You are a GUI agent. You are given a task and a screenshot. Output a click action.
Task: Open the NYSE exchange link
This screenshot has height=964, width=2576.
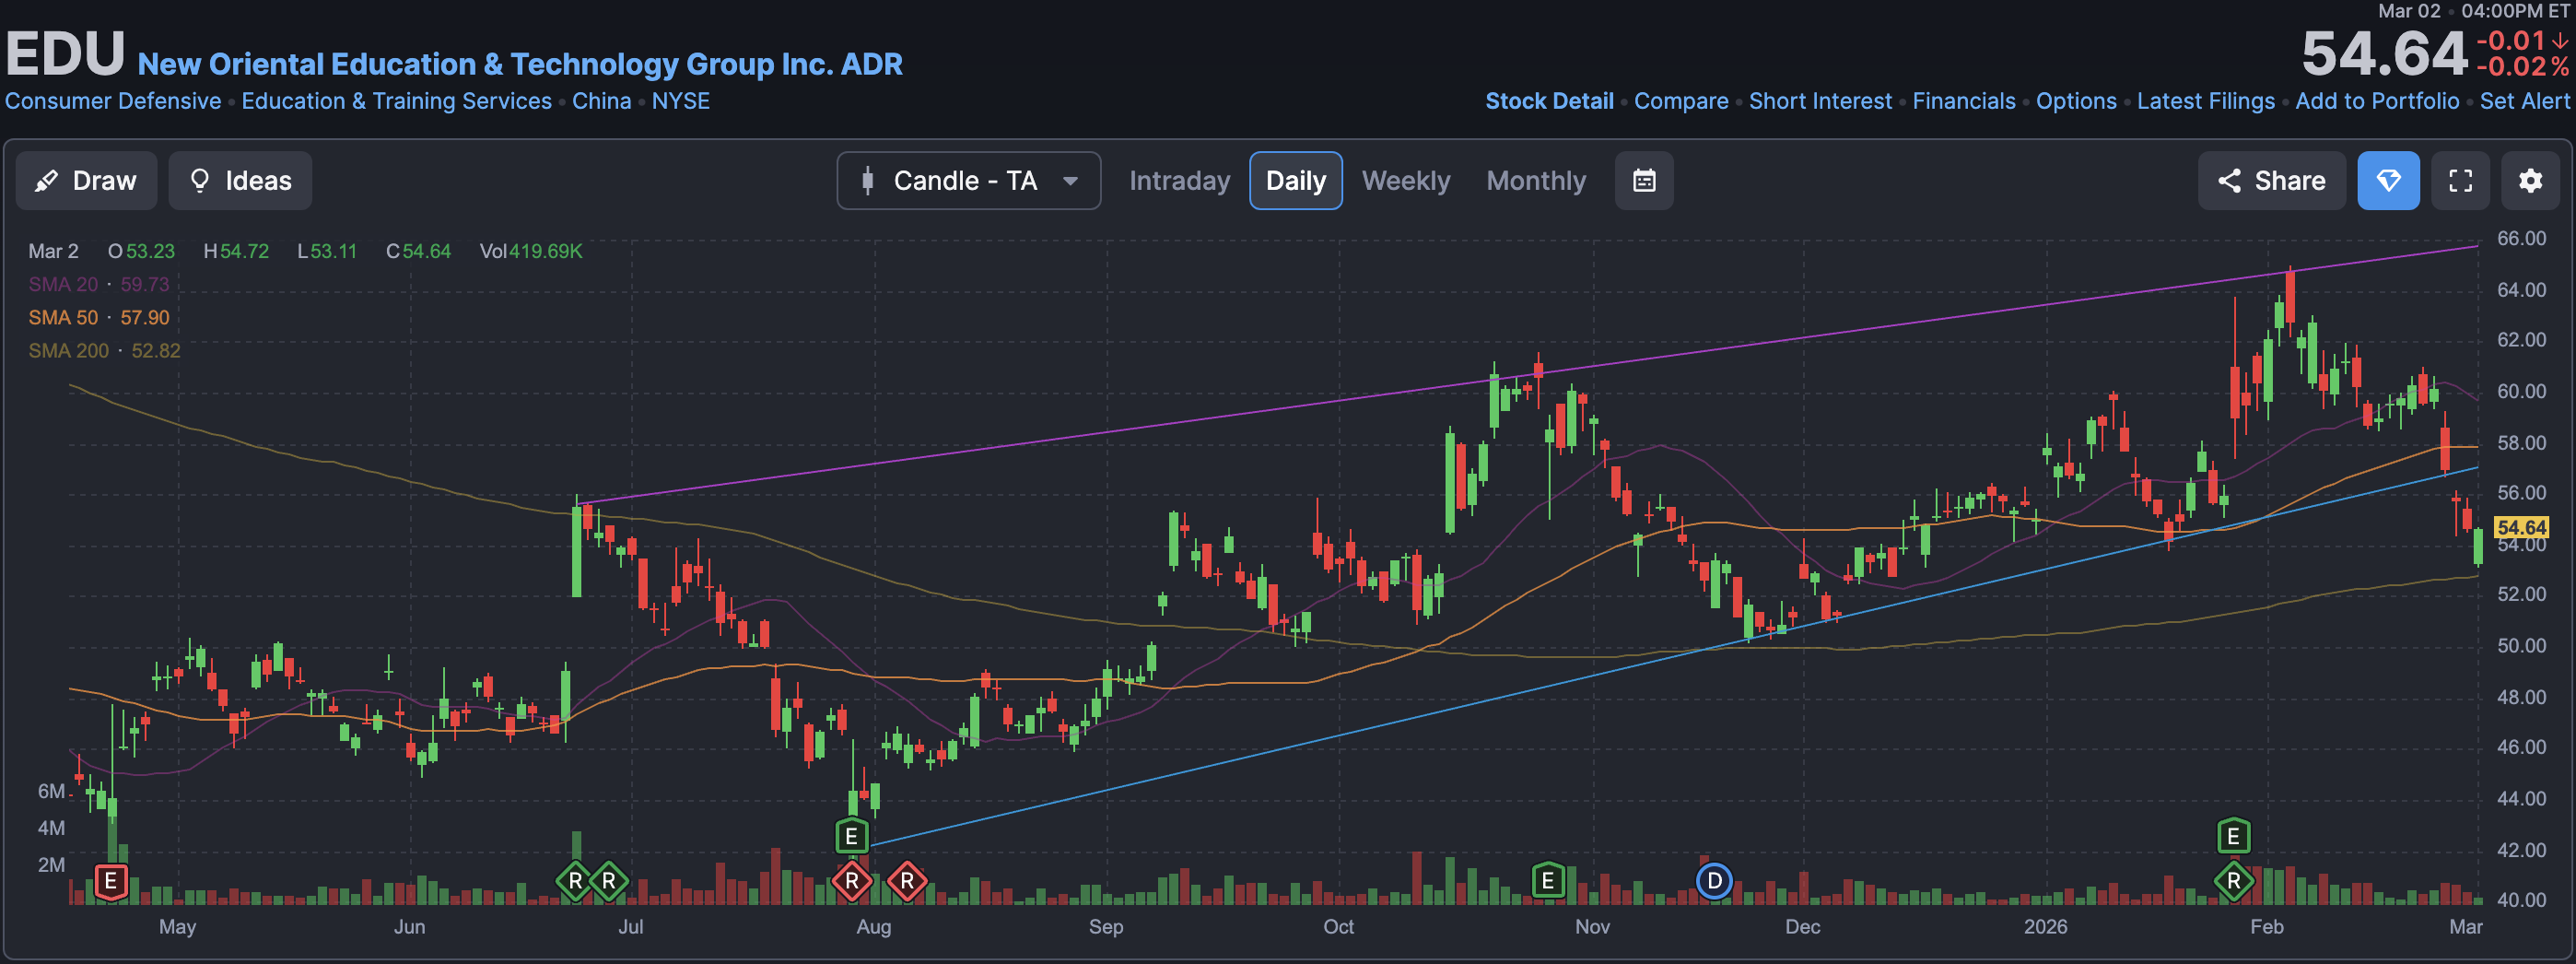(x=680, y=101)
